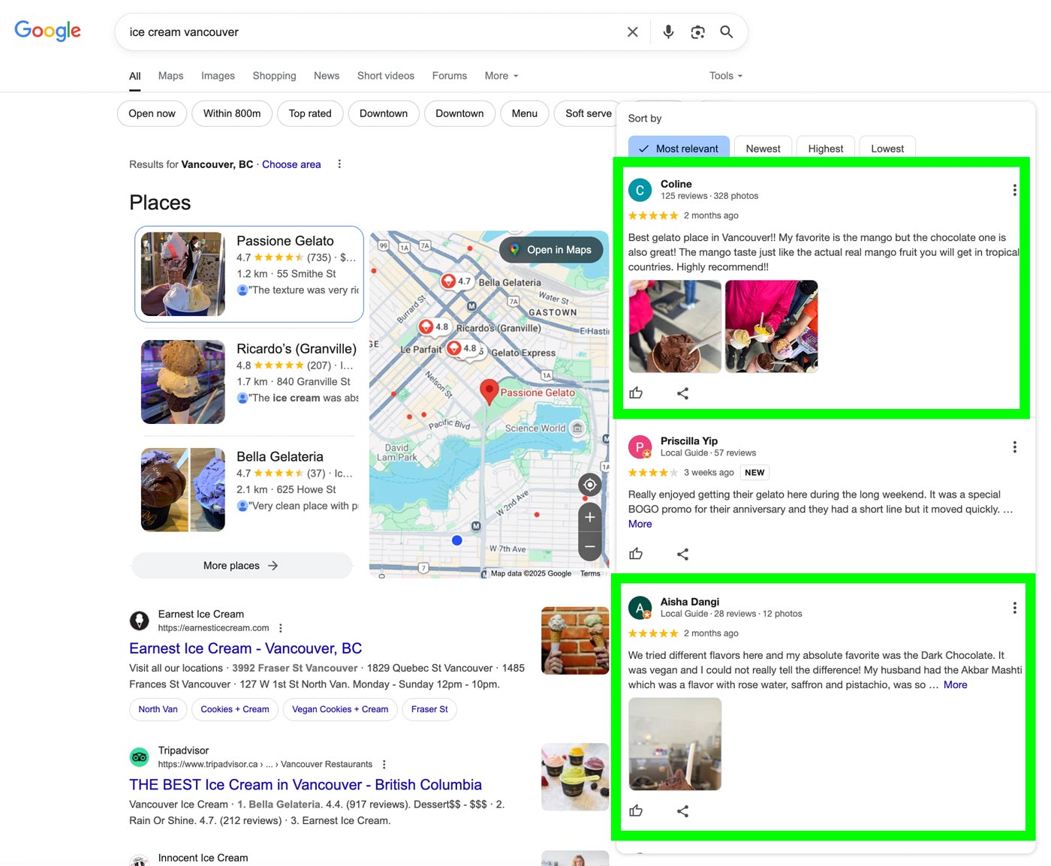Like Priscilla Yip's review with thumbs up

636,554
